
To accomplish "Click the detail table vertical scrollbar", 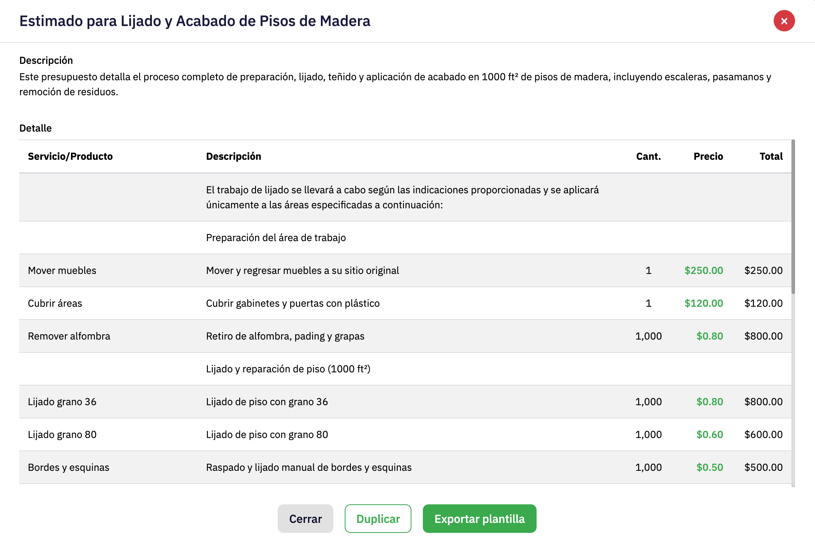I will (x=793, y=218).
